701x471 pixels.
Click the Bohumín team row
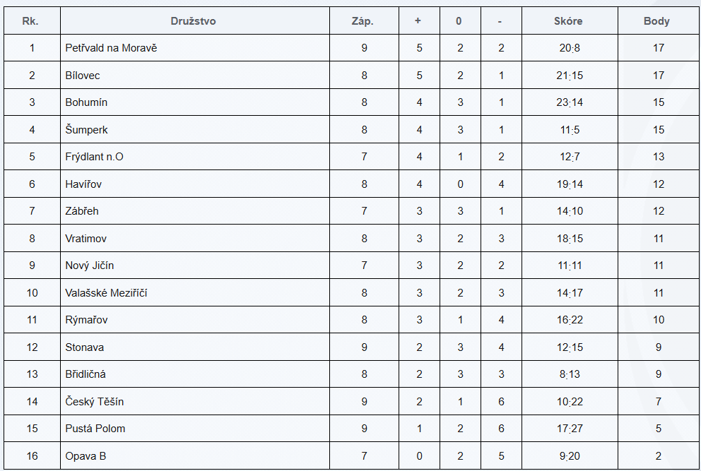(86, 102)
